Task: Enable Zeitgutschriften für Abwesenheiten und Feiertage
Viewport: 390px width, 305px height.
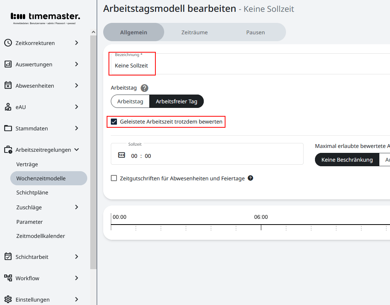Action: [113, 178]
